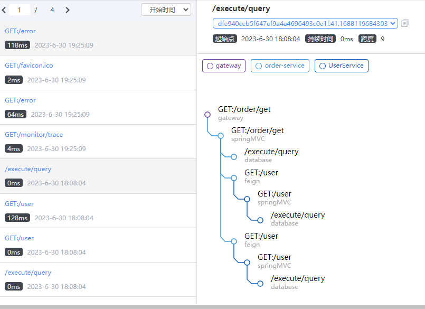
Task: Select the 118ms GET:/error trace
Action: point(20,31)
